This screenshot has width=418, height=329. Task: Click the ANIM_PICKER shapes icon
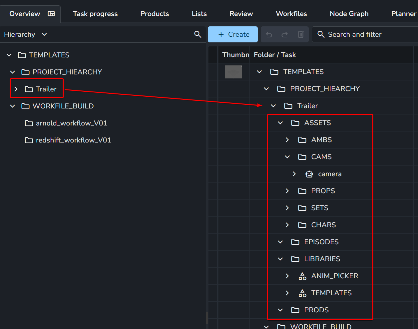click(x=302, y=276)
